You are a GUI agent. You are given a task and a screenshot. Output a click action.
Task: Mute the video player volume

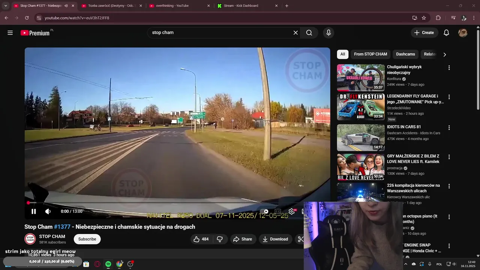click(x=48, y=211)
